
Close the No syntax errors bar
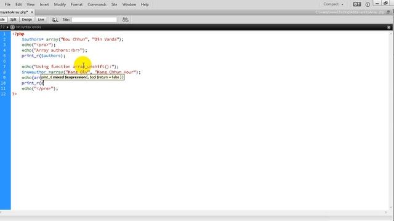tap(388, 27)
